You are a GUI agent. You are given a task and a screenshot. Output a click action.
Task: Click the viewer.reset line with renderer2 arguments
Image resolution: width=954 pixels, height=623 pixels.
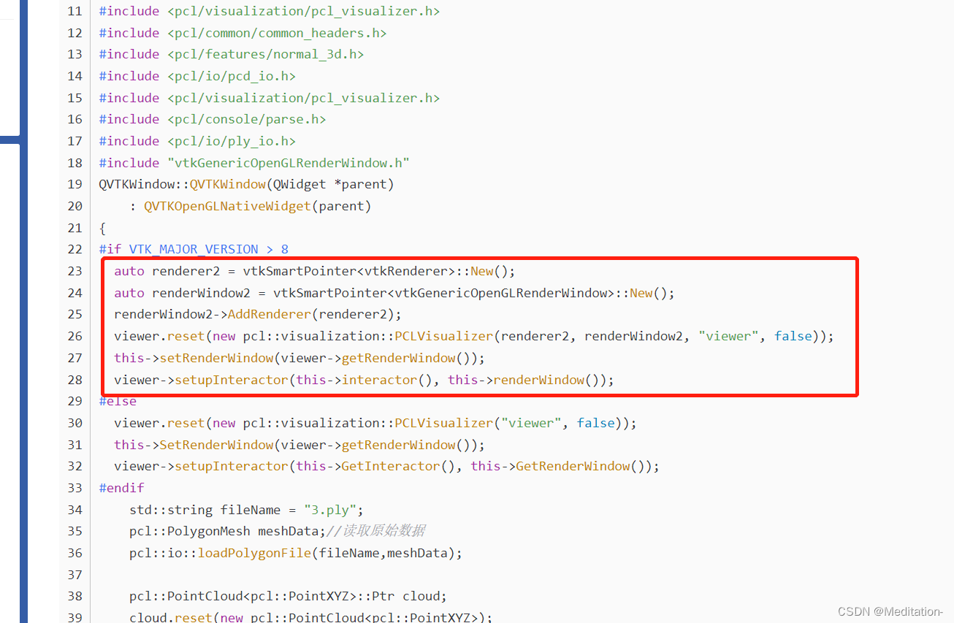[x=474, y=336]
